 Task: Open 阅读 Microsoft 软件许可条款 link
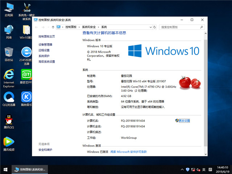[x=129, y=152]
